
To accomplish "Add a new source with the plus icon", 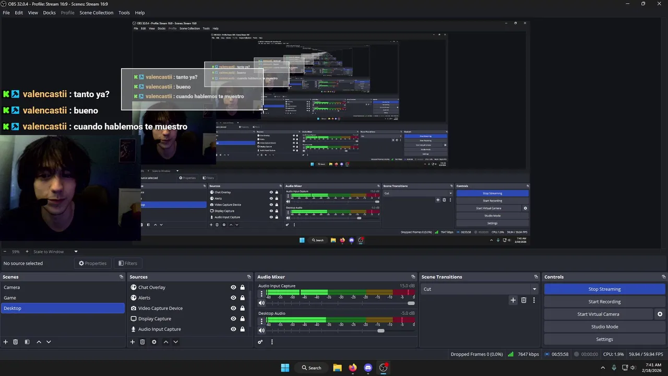I will point(133,342).
